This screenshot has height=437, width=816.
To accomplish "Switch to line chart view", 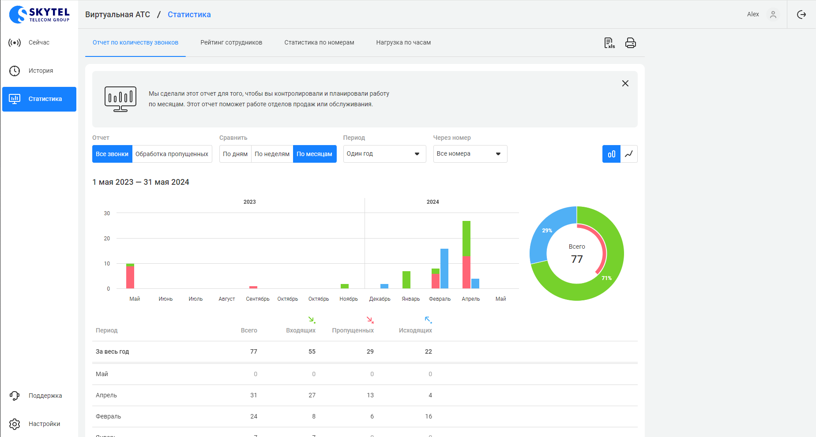I will point(629,154).
